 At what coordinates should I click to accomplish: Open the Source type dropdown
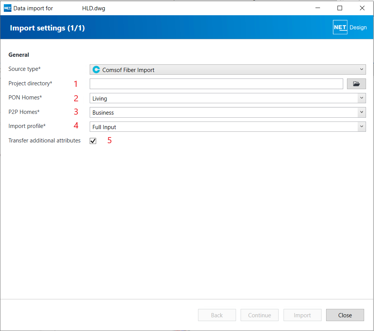(227, 70)
